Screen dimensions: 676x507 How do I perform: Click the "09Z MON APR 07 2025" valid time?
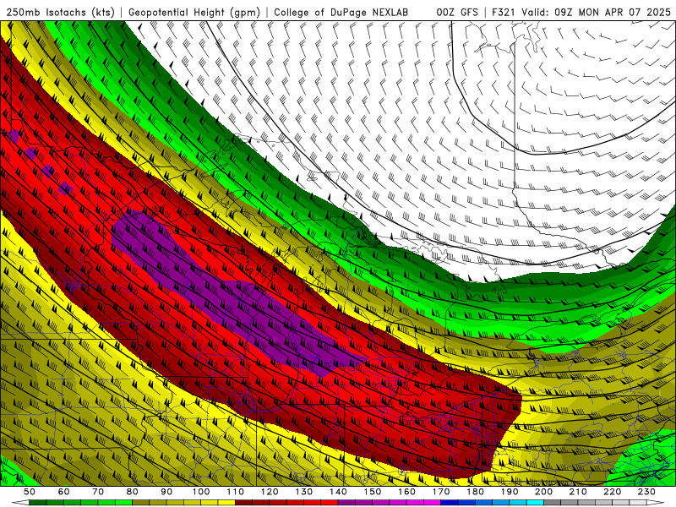(613, 13)
